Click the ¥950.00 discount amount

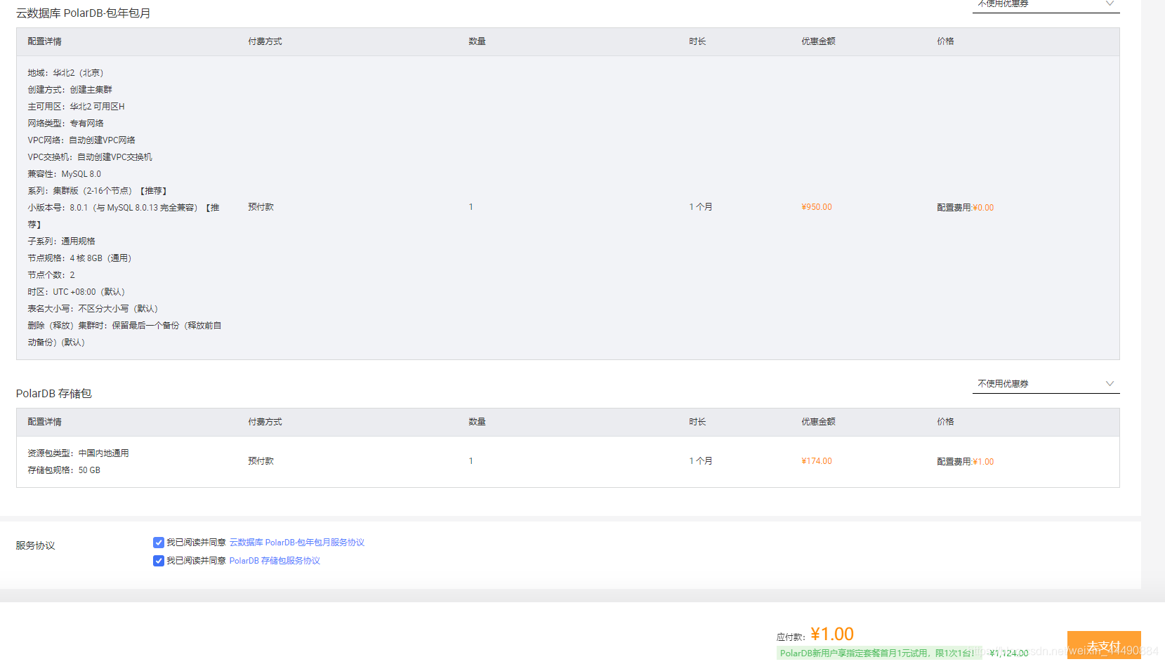click(817, 207)
